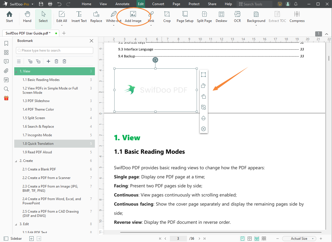Open shopping cart icon in title bar

(280, 4)
